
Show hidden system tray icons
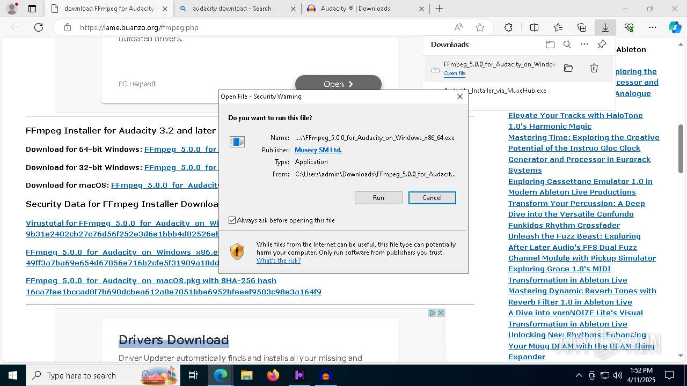point(579,375)
